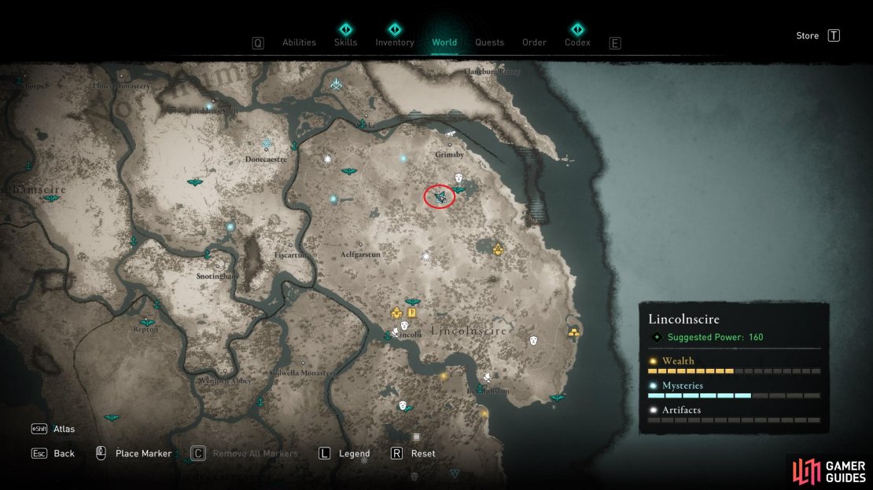Image resolution: width=873 pixels, height=490 pixels.
Task: Click the gold gear wealth icon east of Aelfgarstun
Action: pyautogui.click(x=498, y=249)
